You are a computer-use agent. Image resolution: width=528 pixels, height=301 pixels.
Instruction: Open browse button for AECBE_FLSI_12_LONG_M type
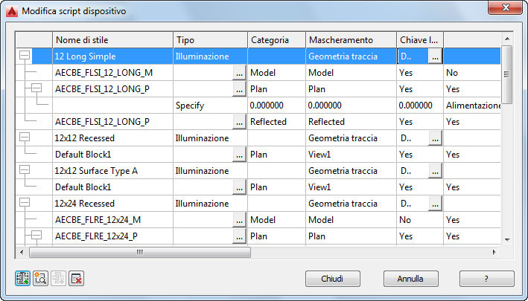coord(239,73)
